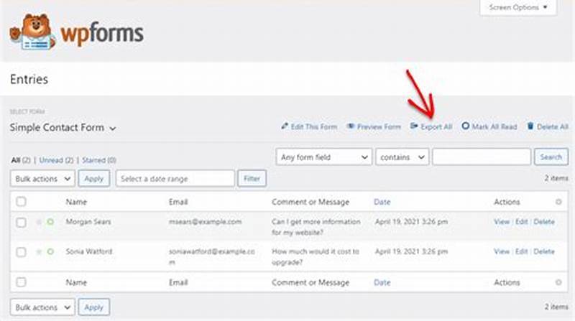Show the Unread entries filter
575x321 pixels.
[x=56, y=160]
